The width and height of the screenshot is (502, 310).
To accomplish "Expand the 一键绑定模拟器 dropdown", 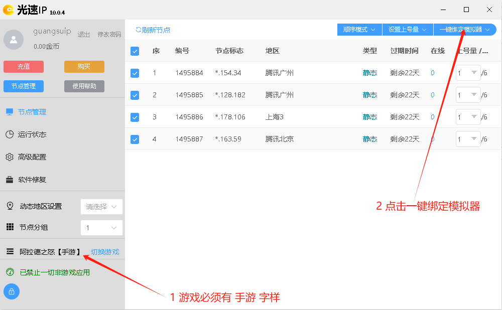I will point(464,30).
